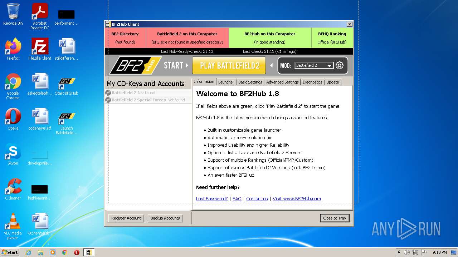Switch to the Launcher tab

(x=226, y=82)
